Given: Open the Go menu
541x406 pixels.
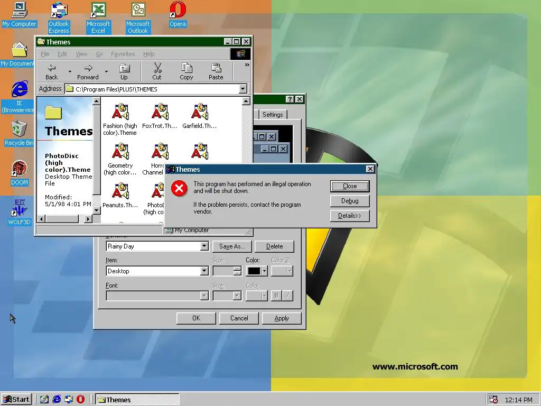Looking at the screenshot, I should [99, 54].
